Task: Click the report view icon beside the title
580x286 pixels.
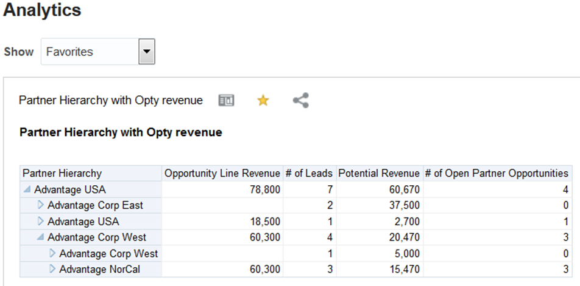Action: (x=227, y=101)
